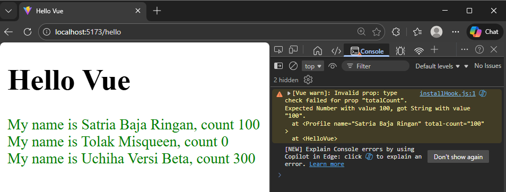Click the console Filter input
Viewport: 506px width, 192px height.
coord(376,66)
